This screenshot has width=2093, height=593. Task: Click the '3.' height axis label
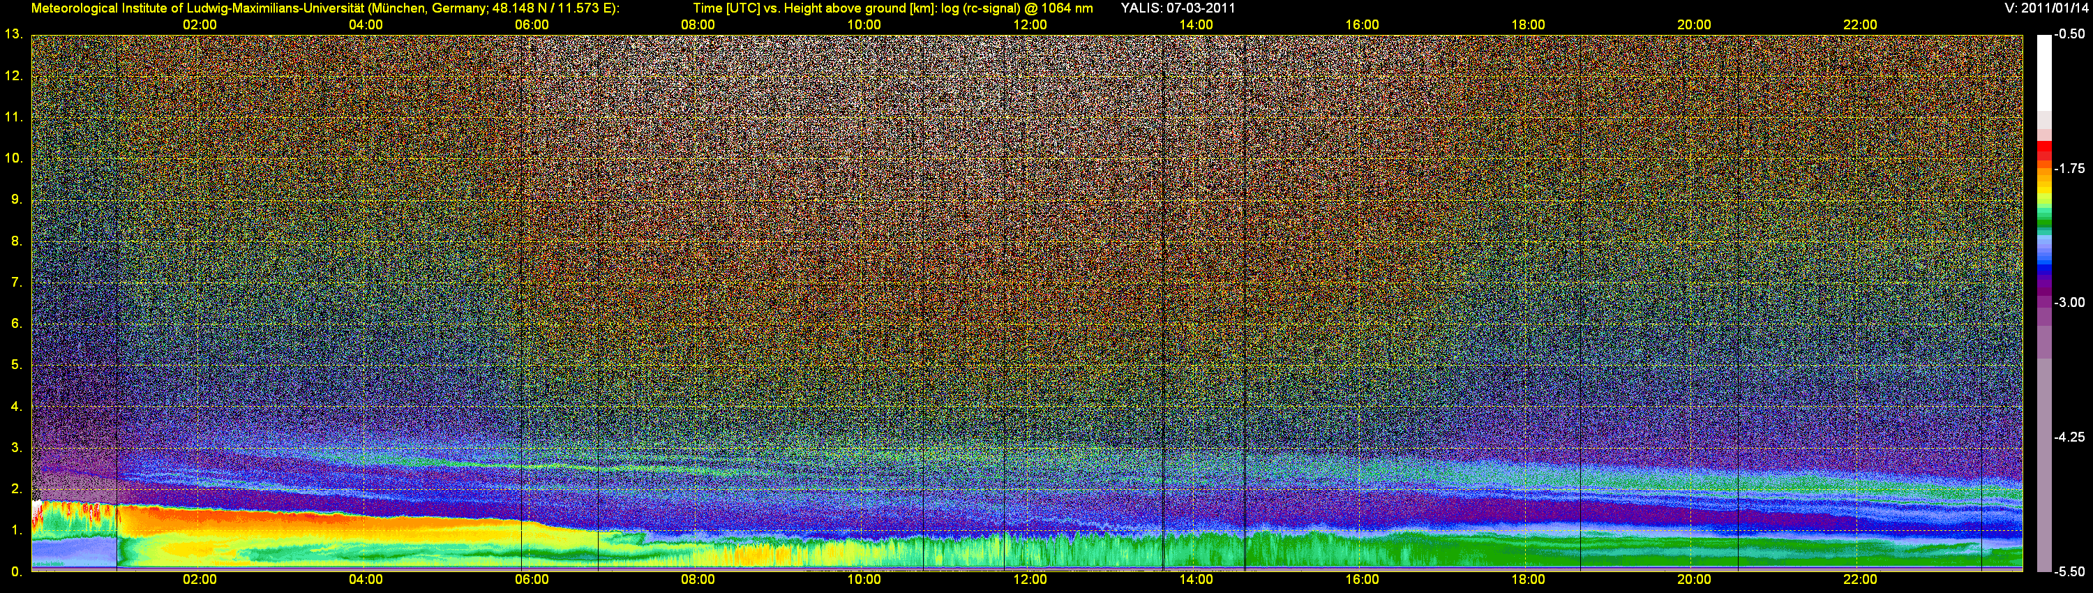point(16,448)
